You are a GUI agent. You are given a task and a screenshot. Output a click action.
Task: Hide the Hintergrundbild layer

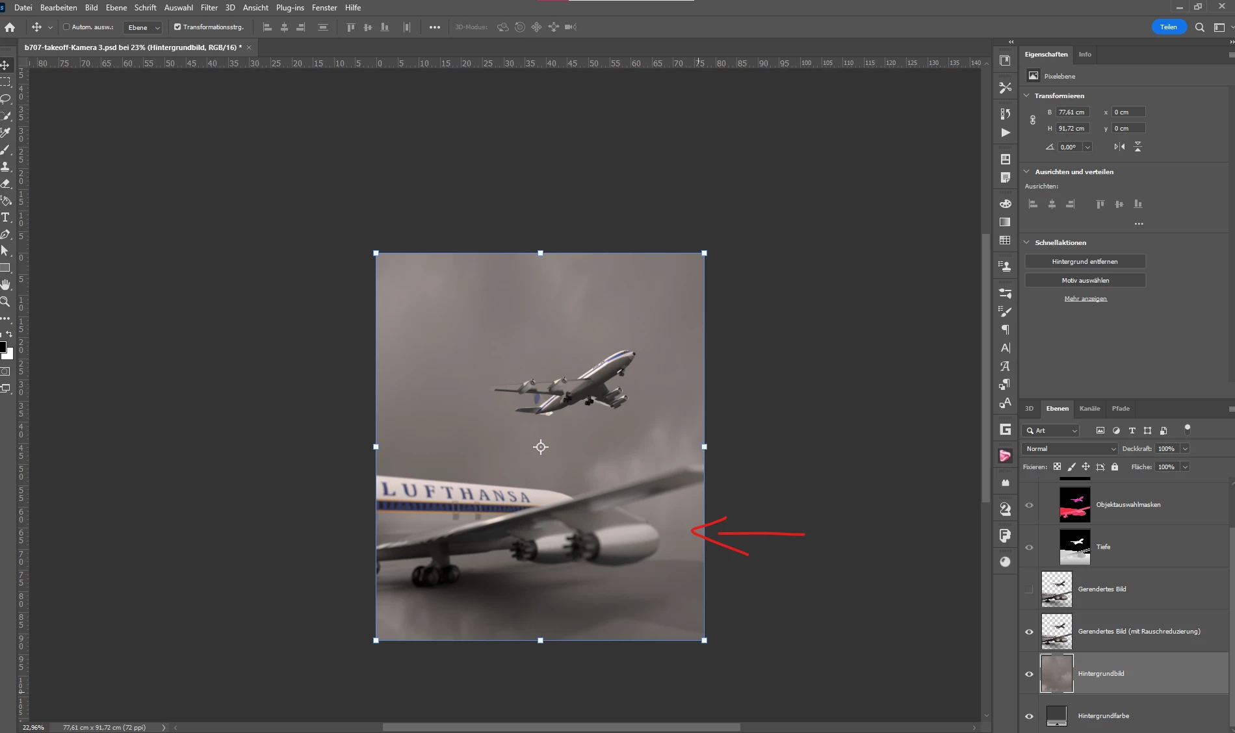coord(1029,674)
